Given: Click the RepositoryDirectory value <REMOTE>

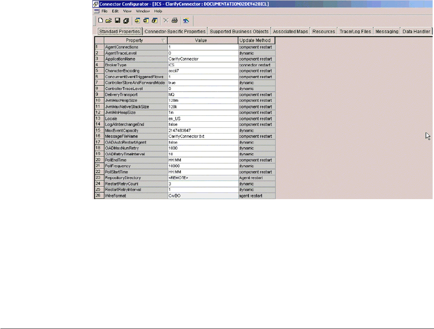Looking at the screenshot, I should pos(203,178).
